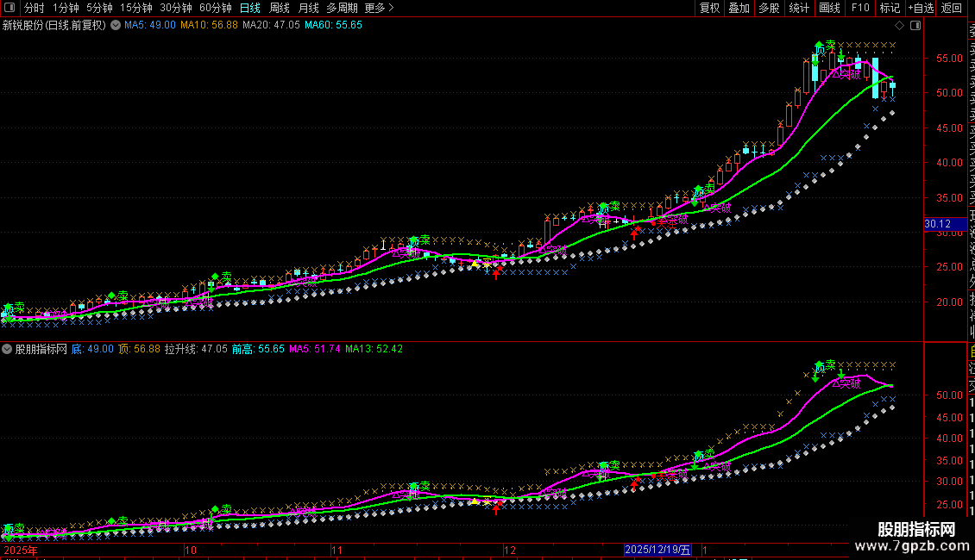Select the 15分钟 period tab
The height and width of the screenshot is (560, 975).
point(136,8)
